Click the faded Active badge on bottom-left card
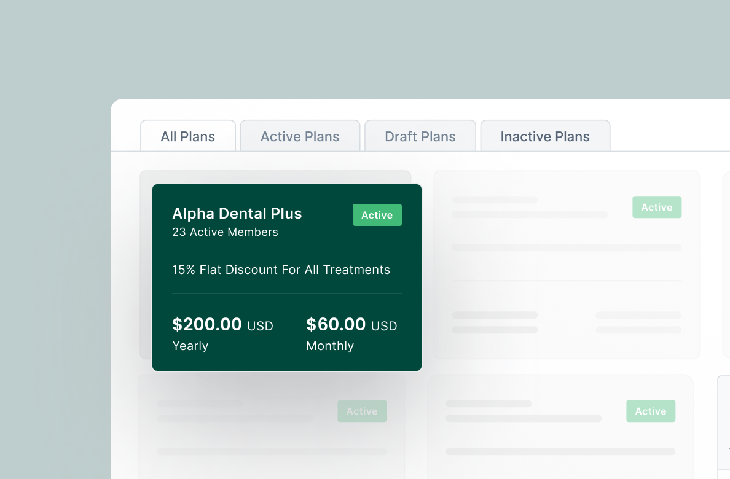The height and width of the screenshot is (479, 730). point(362,411)
